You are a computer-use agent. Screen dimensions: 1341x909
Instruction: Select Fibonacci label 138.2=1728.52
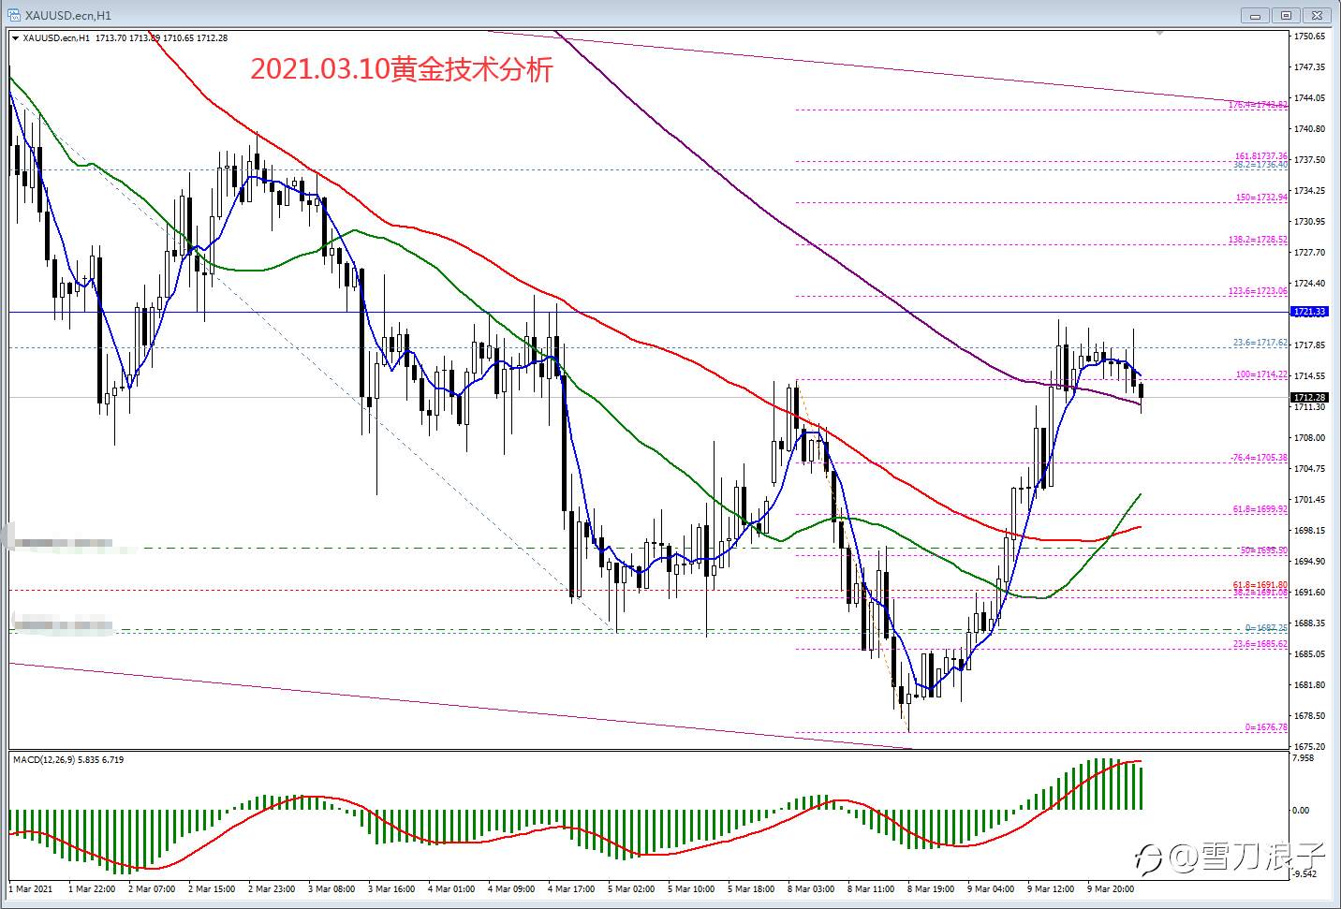(x=1258, y=241)
